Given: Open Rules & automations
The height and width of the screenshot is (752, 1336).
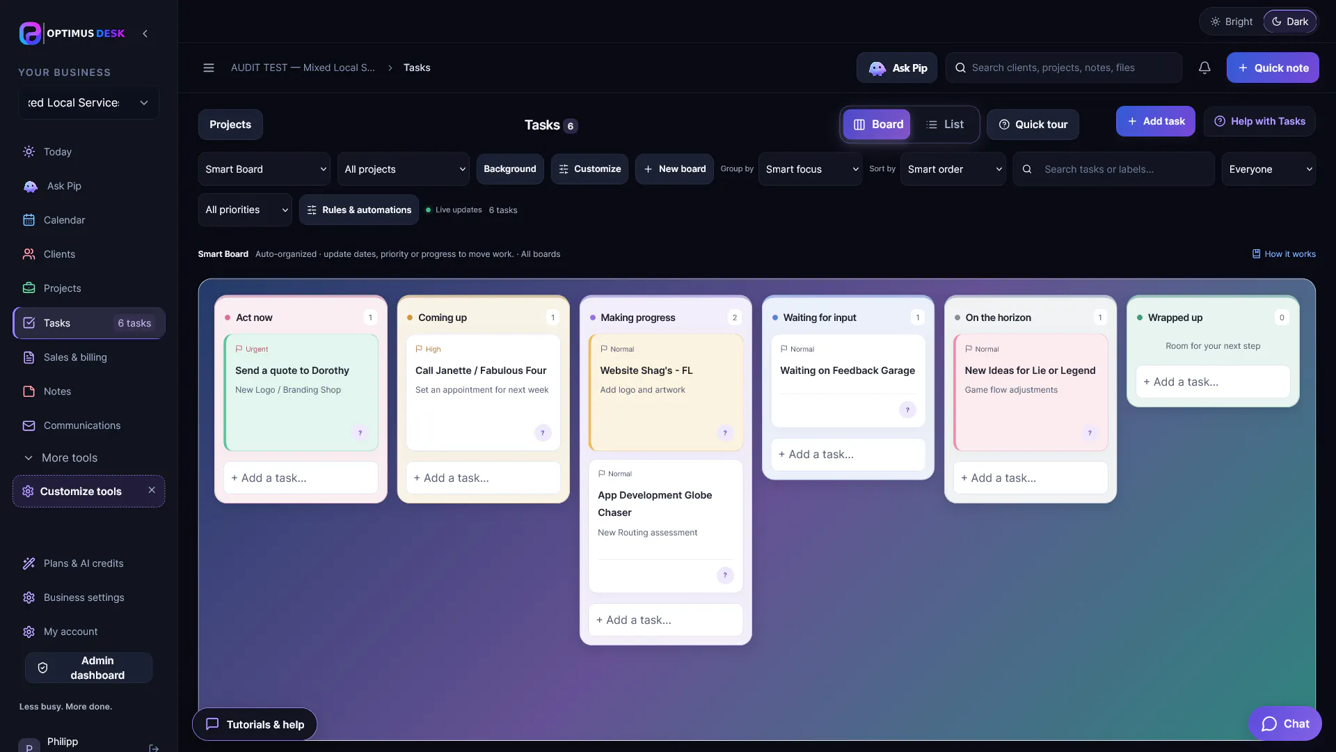Looking at the screenshot, I should [x=359, y=210].
